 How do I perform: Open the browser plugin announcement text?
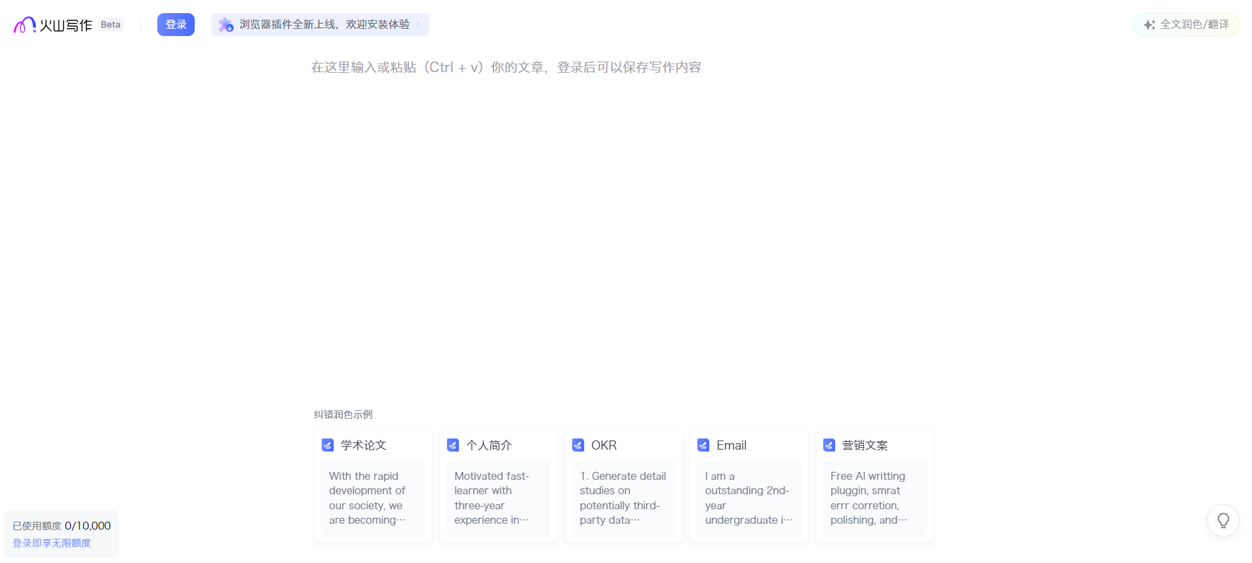pyautogui.click(x=324, y=25)
